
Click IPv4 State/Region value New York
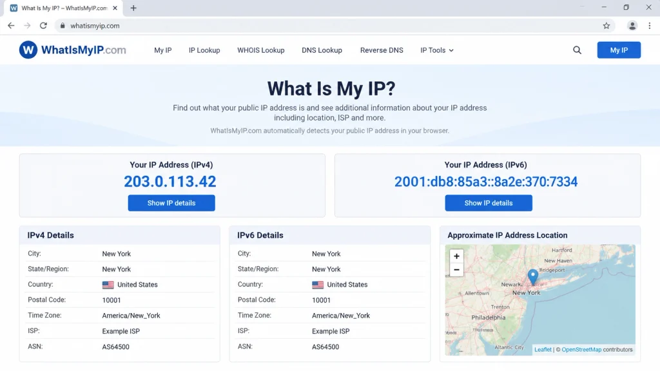pos(116,269)
